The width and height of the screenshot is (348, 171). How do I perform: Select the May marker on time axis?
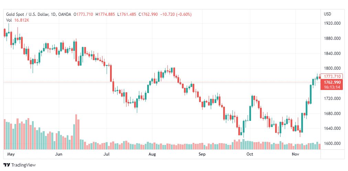click(11, 154)
